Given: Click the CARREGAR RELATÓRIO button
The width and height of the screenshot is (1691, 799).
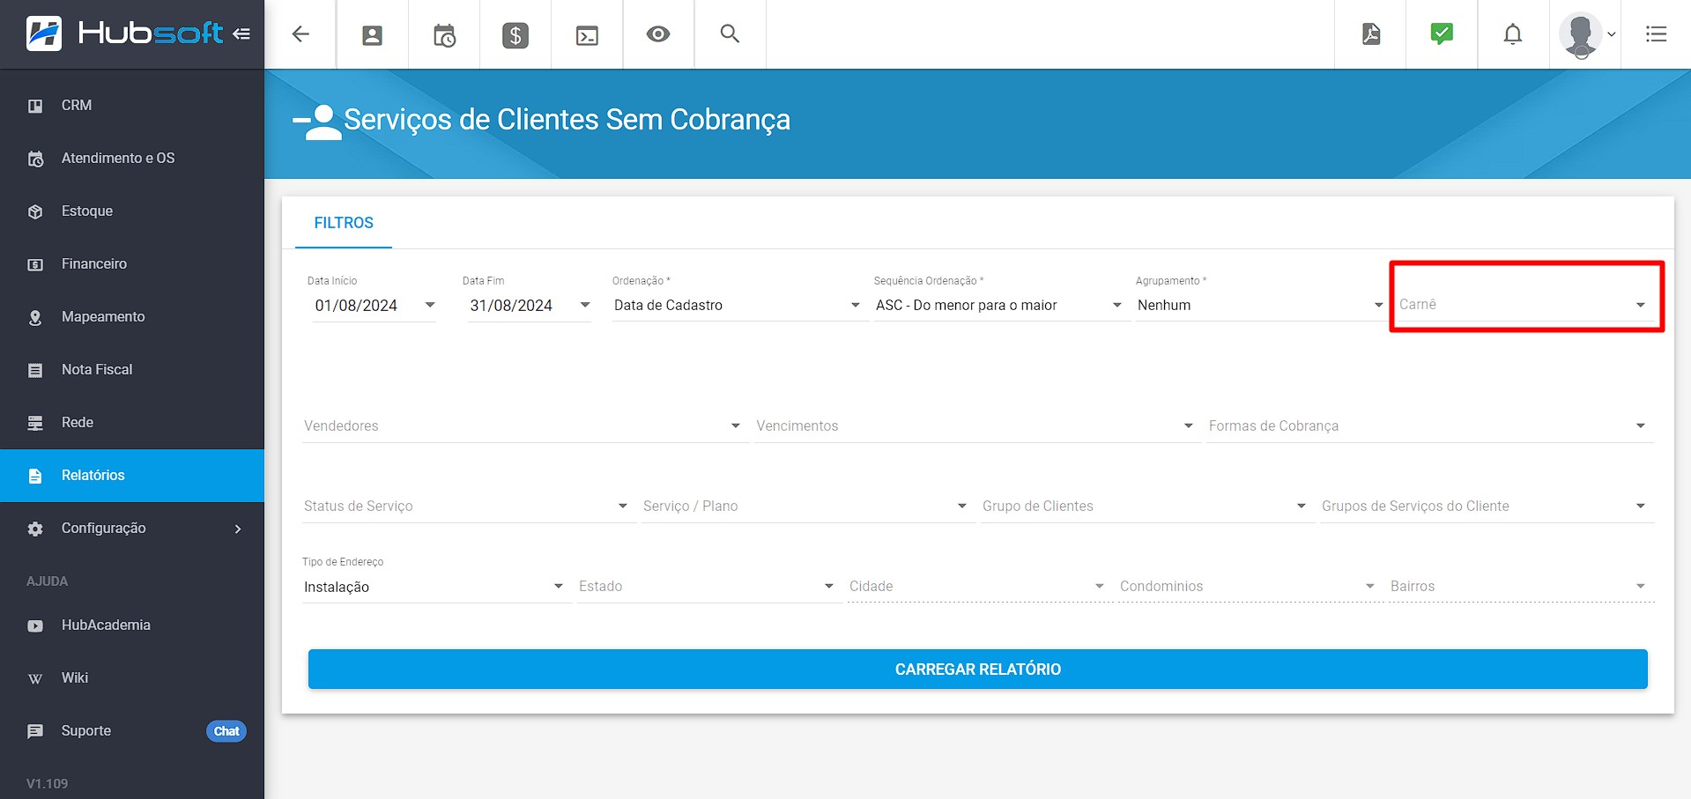Looking at the screenshot, I should click(978, 670).
